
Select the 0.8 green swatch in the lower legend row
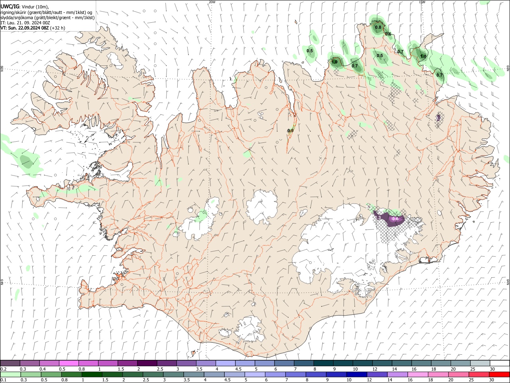tap(72, 374)
